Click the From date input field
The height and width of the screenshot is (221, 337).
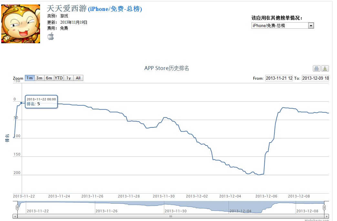point(279,78)
